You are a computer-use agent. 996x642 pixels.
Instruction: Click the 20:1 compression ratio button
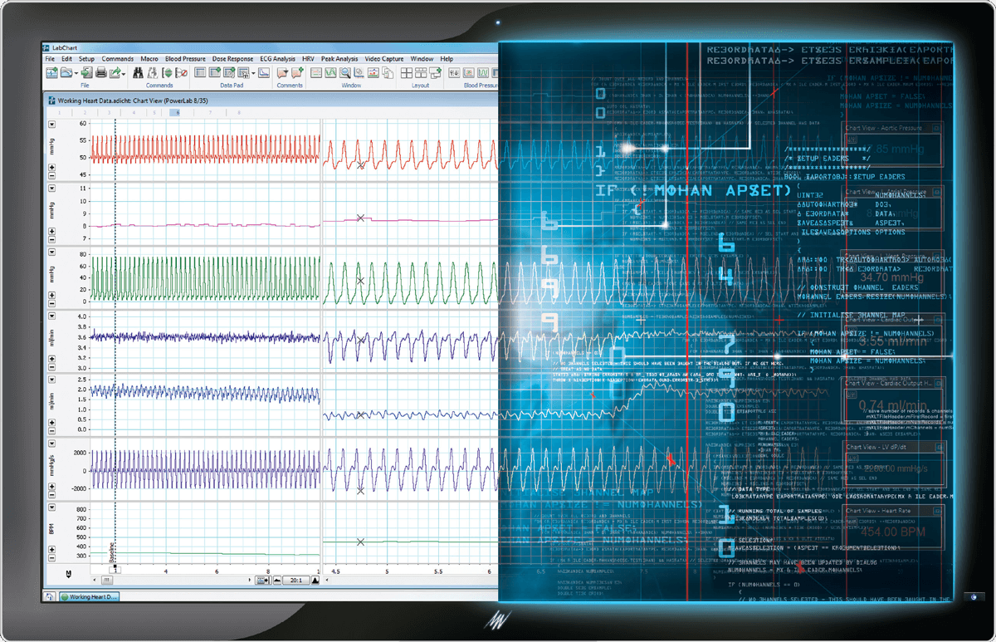point(296,580)
